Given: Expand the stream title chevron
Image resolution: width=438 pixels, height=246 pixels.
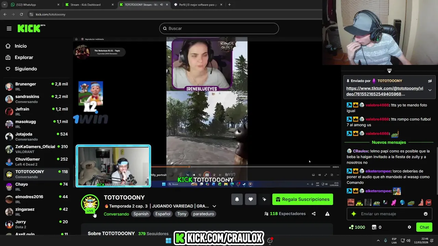Looking at the screenshot, I should click(214, 206).
